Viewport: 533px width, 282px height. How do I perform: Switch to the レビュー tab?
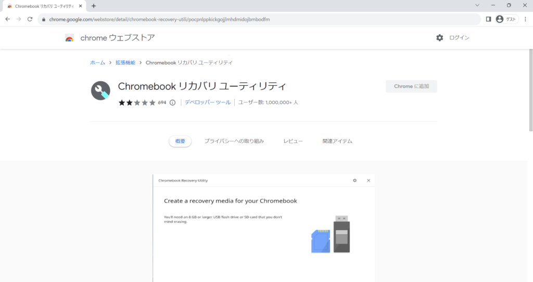pyautogui.click(x=293, y=141)
